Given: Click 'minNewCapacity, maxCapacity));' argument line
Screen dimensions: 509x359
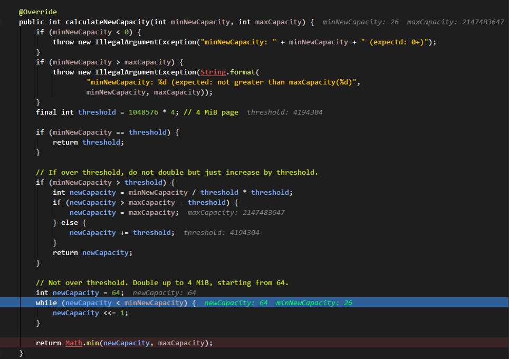Looking at the screenshot, I should pyautogui.click(x=149, y=92).
